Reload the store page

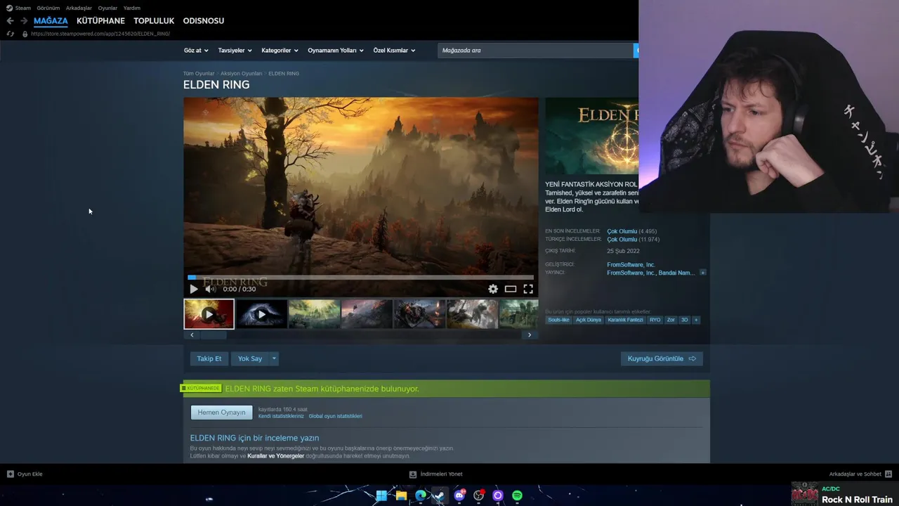[10, 34]
